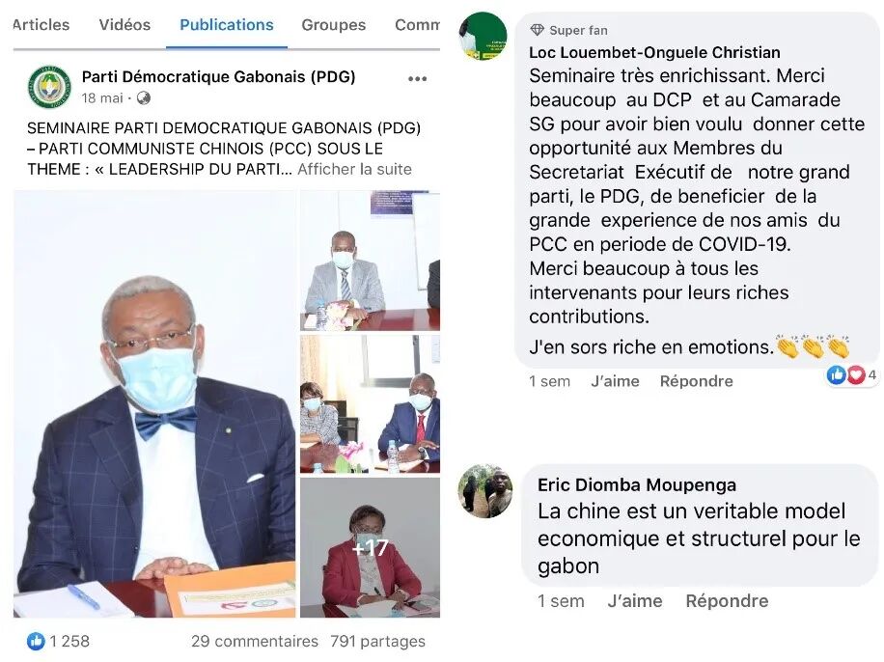
Task: Reply to Eric Diomba Moupenga's comment
Action: pos(727,601)
